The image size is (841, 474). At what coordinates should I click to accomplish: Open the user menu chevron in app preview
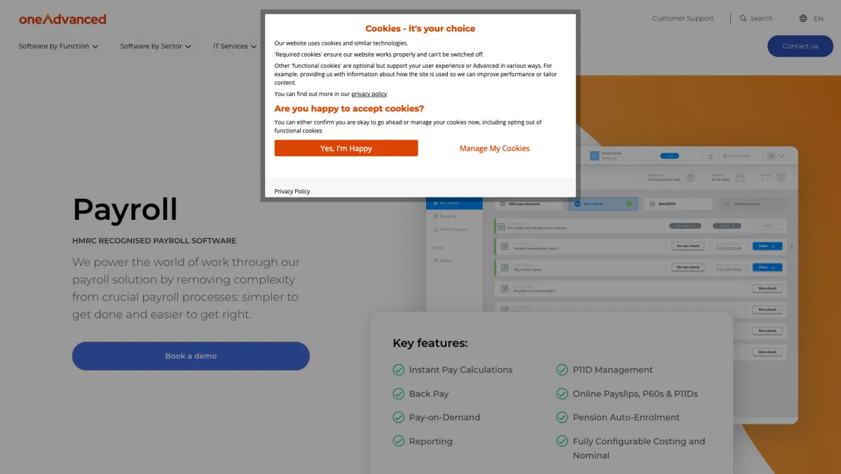coord(781,156)
